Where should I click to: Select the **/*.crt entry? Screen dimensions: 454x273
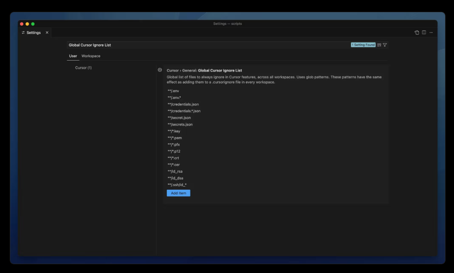pos(173,158)
